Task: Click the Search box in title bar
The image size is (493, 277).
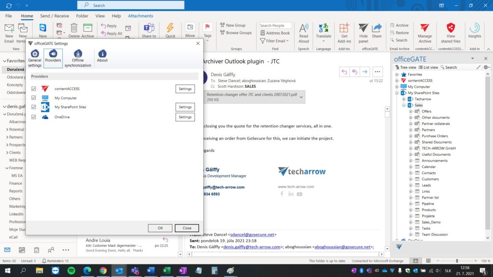Action: 131,5
